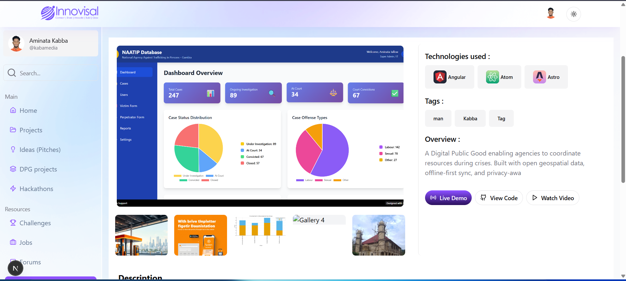Click the View Code button
The width and height of the screenshot is (626, 281).
(x=498, y=198)
